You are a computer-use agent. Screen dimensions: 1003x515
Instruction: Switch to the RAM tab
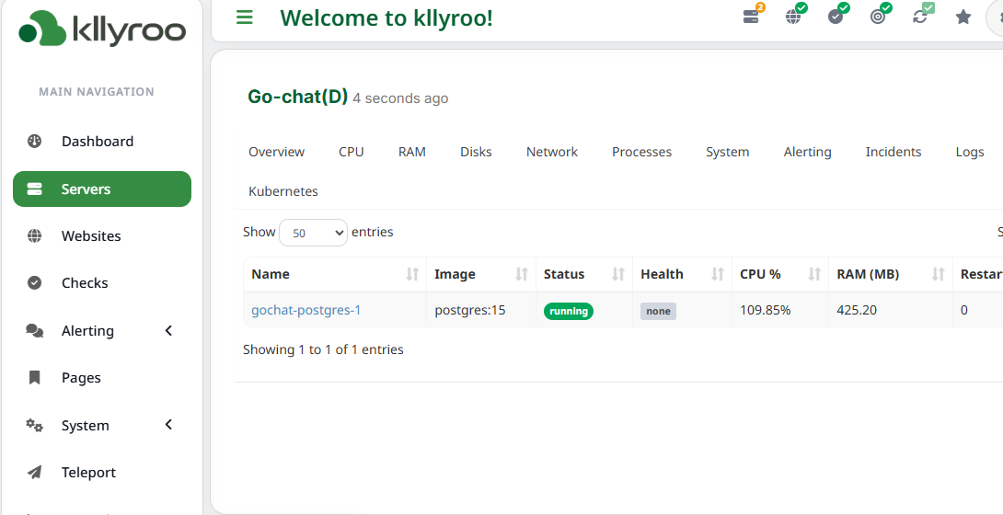(x=412, y=152)
